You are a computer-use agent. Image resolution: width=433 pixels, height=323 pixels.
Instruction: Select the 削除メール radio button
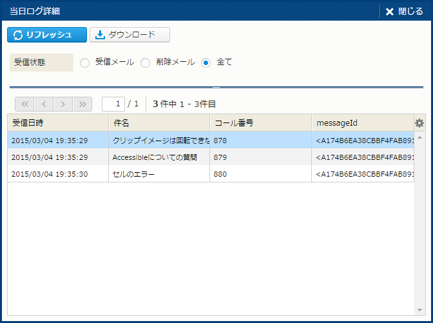tap(145, 63)
